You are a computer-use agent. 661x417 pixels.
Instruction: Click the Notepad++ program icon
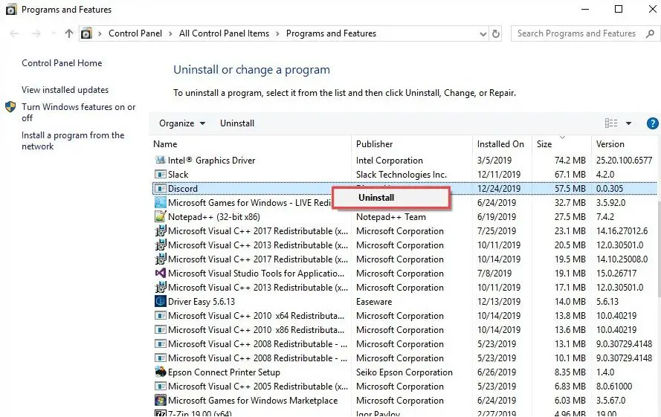click(x=160, y=217)
